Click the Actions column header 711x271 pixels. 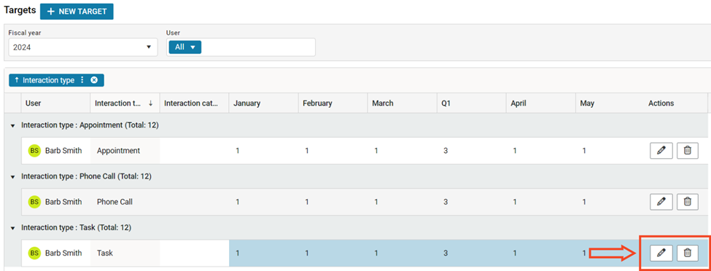coord(661,103)
